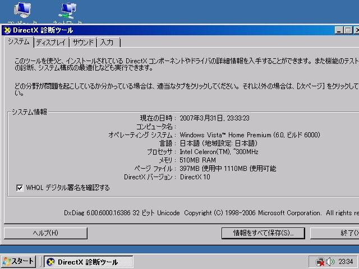Click the Computer desktop icon
Viewport: 359px width, 269px height.
[x=22, y=10]
